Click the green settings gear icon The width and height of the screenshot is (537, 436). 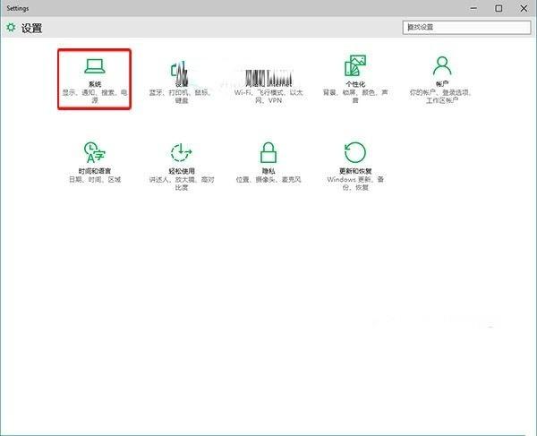click(x=11, y=28)
